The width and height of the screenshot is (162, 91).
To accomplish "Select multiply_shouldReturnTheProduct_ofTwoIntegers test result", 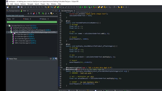I will [31, 30].
